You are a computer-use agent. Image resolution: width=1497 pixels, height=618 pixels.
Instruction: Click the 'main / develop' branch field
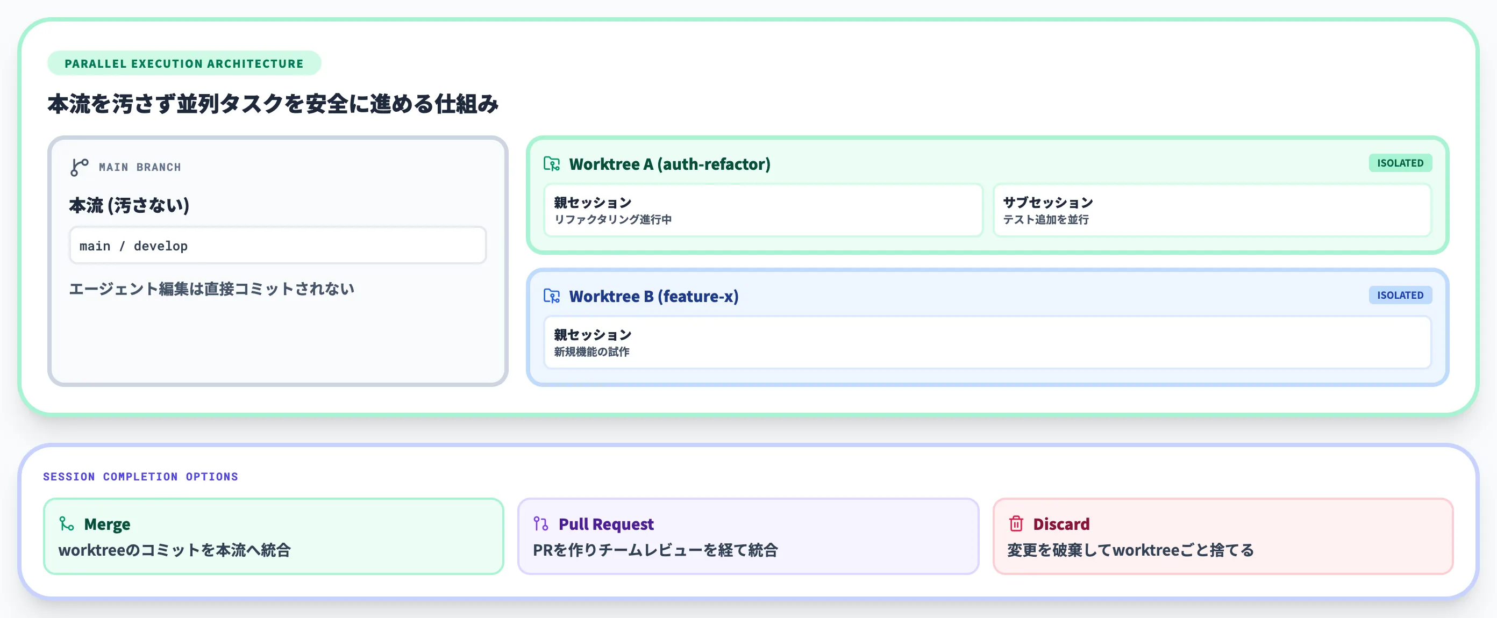point(278,246)
